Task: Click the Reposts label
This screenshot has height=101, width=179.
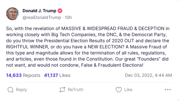Action: point(32,75)
